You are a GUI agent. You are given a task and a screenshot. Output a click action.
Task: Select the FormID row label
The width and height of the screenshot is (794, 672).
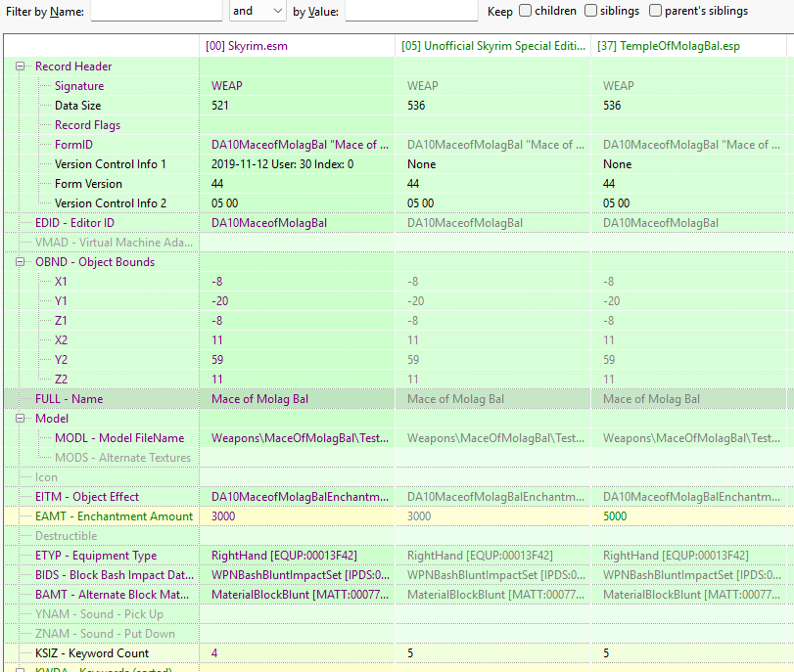click(73, 145)
